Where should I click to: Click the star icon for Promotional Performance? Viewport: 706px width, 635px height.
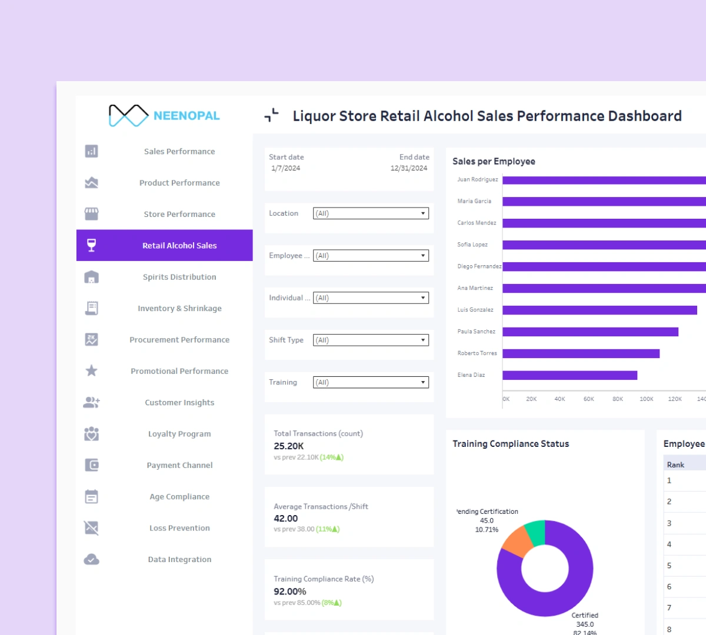(91, 370)
